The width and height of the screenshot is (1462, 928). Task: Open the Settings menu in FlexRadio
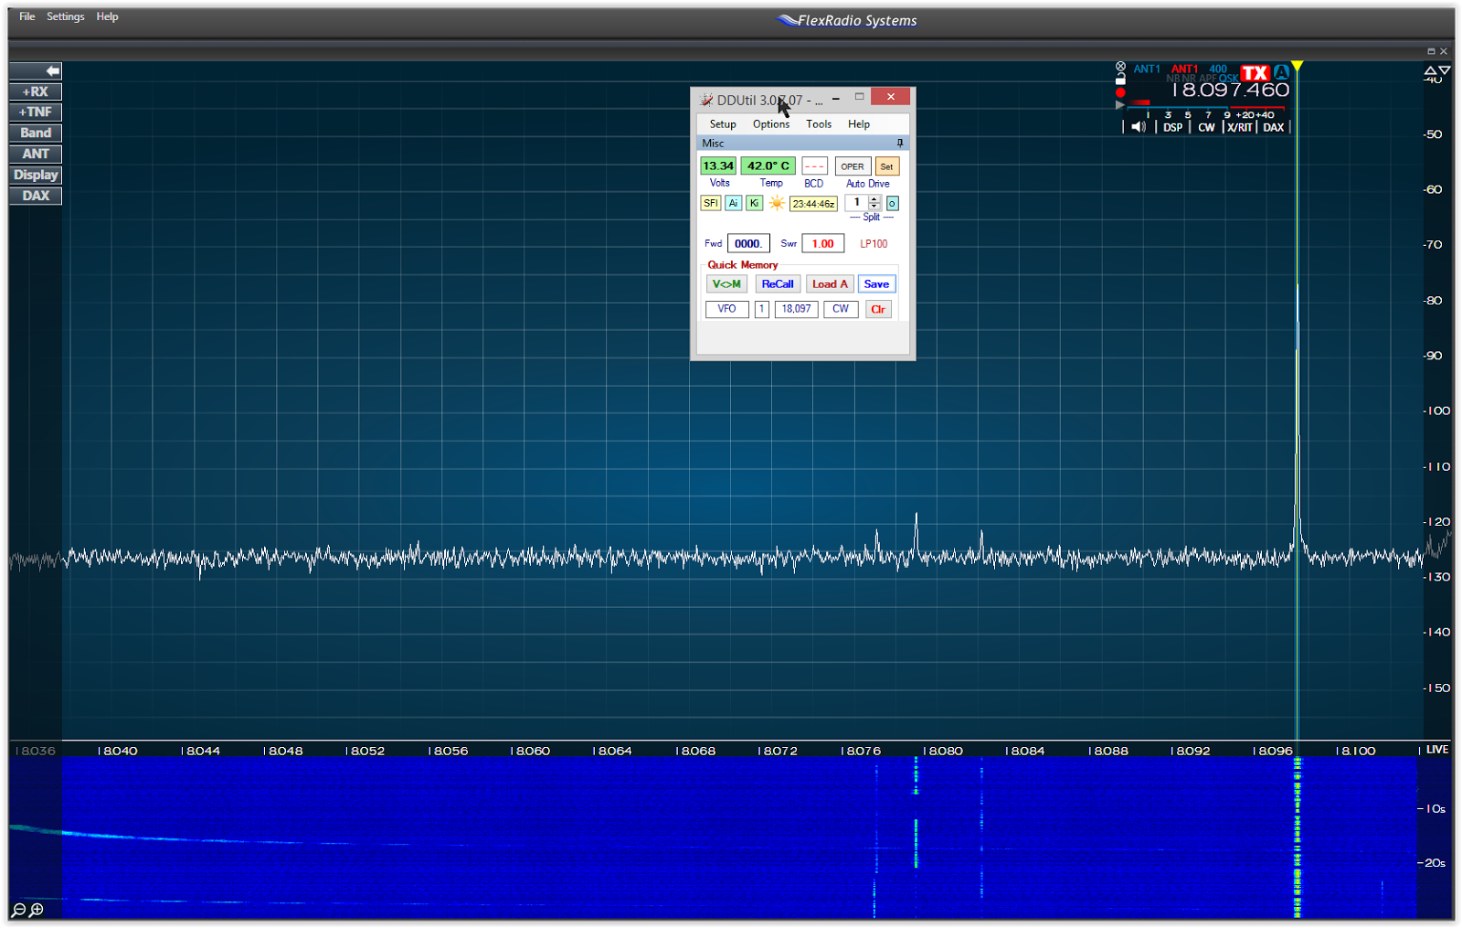[x=66, y=16]
